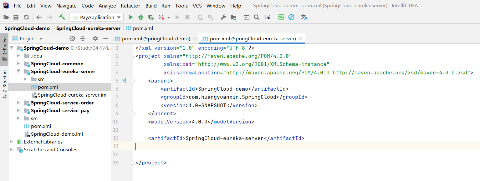
Task: Click the artifactId SpringCloud-eureka-server text
Action: click(x=225, y=138)
